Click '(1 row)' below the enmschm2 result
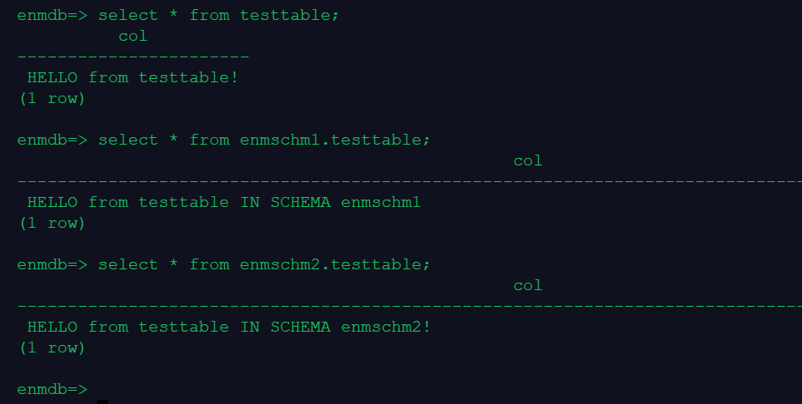Screen dimensions: 802x404 tap(51, 347)
